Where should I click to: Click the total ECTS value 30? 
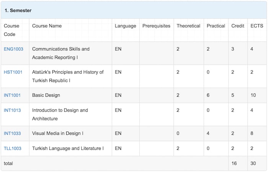[x=253, y=163]
